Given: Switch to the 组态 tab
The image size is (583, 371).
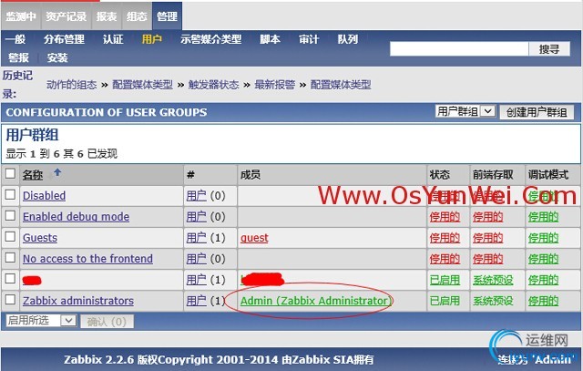Looking at the screenshot, I should point(137,16).
